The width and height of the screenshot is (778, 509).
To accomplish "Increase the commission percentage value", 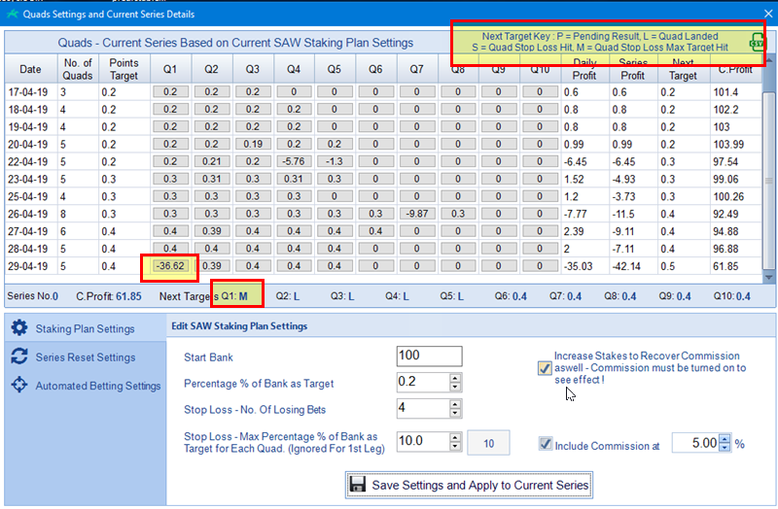I will click(725, 439).
